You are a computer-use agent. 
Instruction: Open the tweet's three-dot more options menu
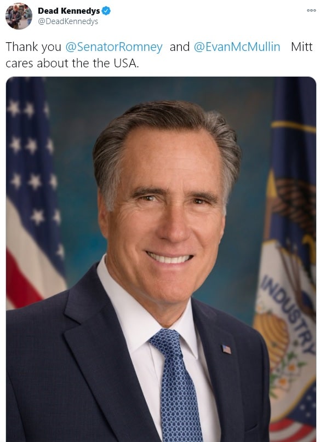tap(311, 10)
